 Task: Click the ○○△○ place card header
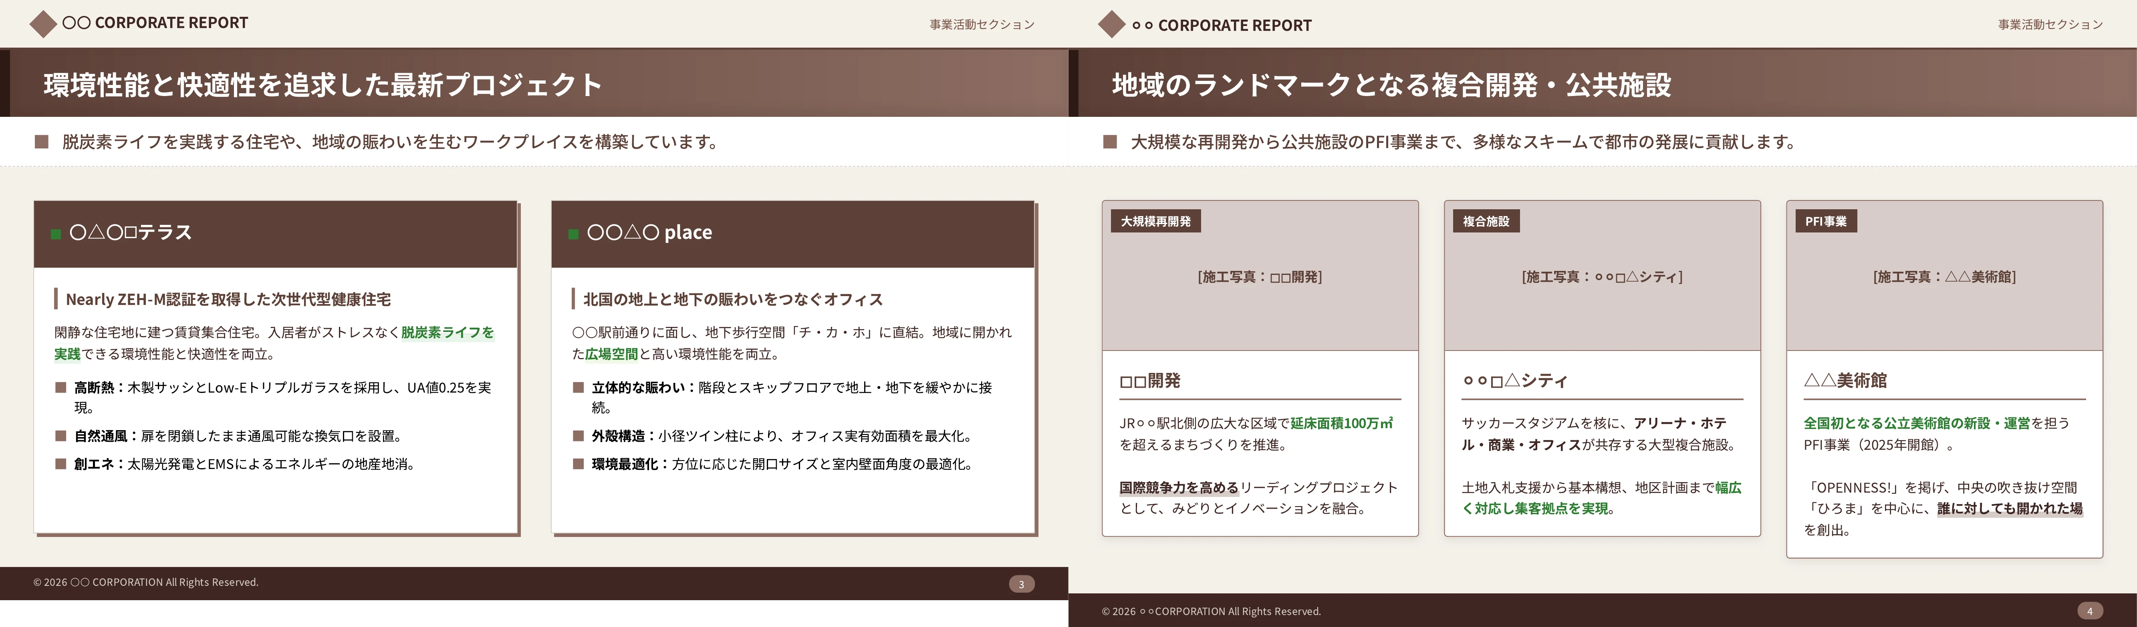793,234
